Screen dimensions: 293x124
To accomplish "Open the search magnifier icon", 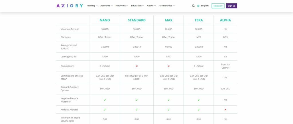I will [193, 6].
